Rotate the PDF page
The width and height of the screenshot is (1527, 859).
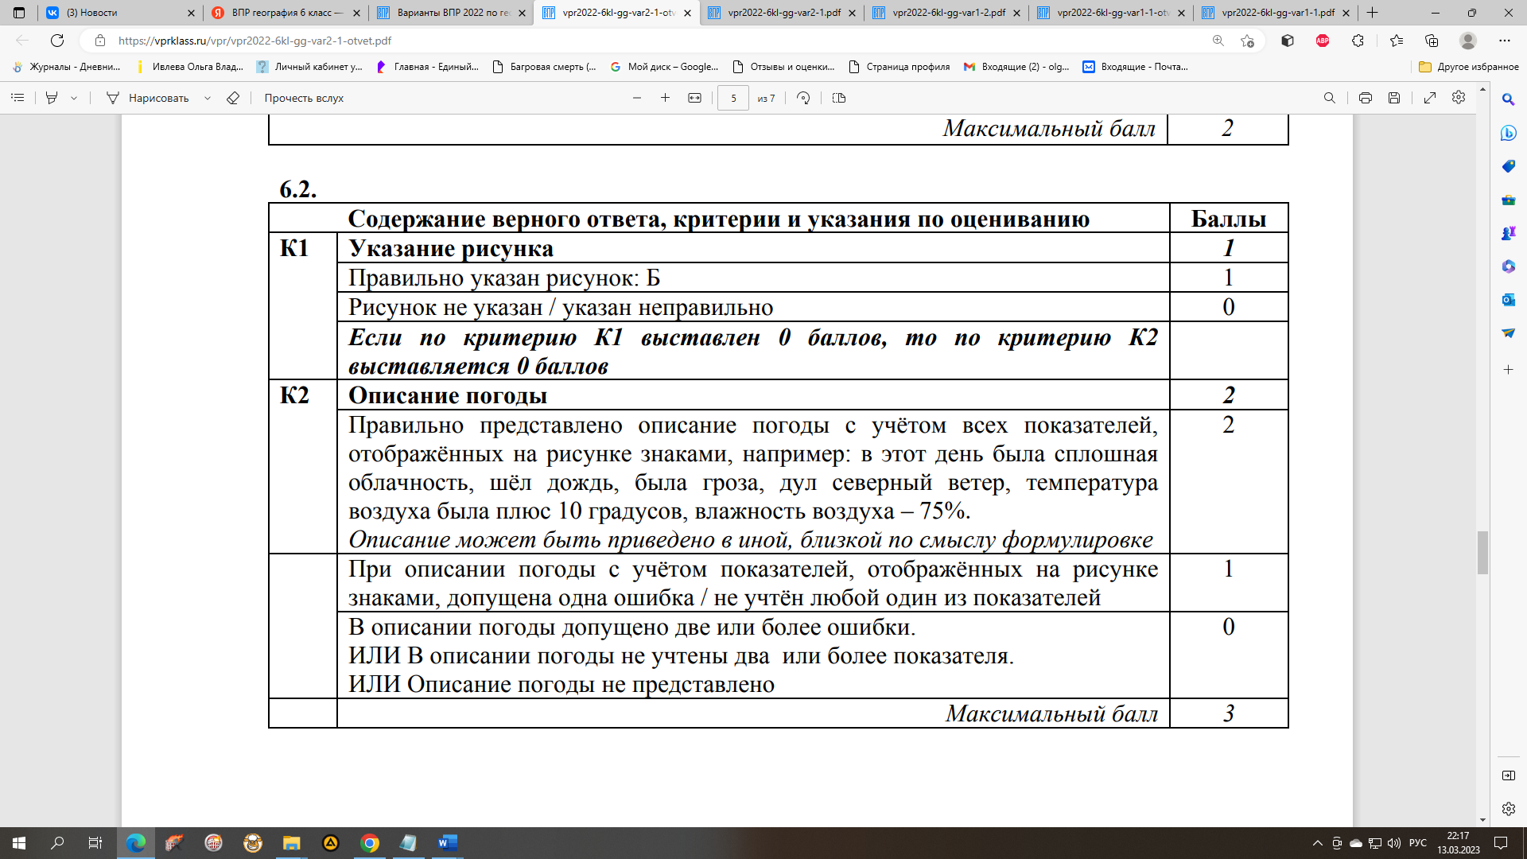tap(803, 98)
